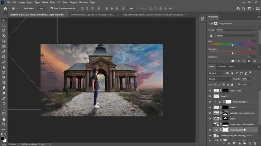Clip adjustment to layer in Properties

(x=232, y=61)
